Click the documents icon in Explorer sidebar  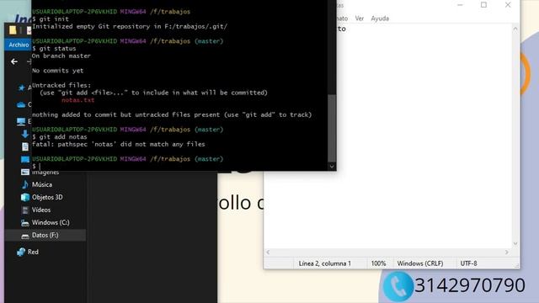point(25,146)
